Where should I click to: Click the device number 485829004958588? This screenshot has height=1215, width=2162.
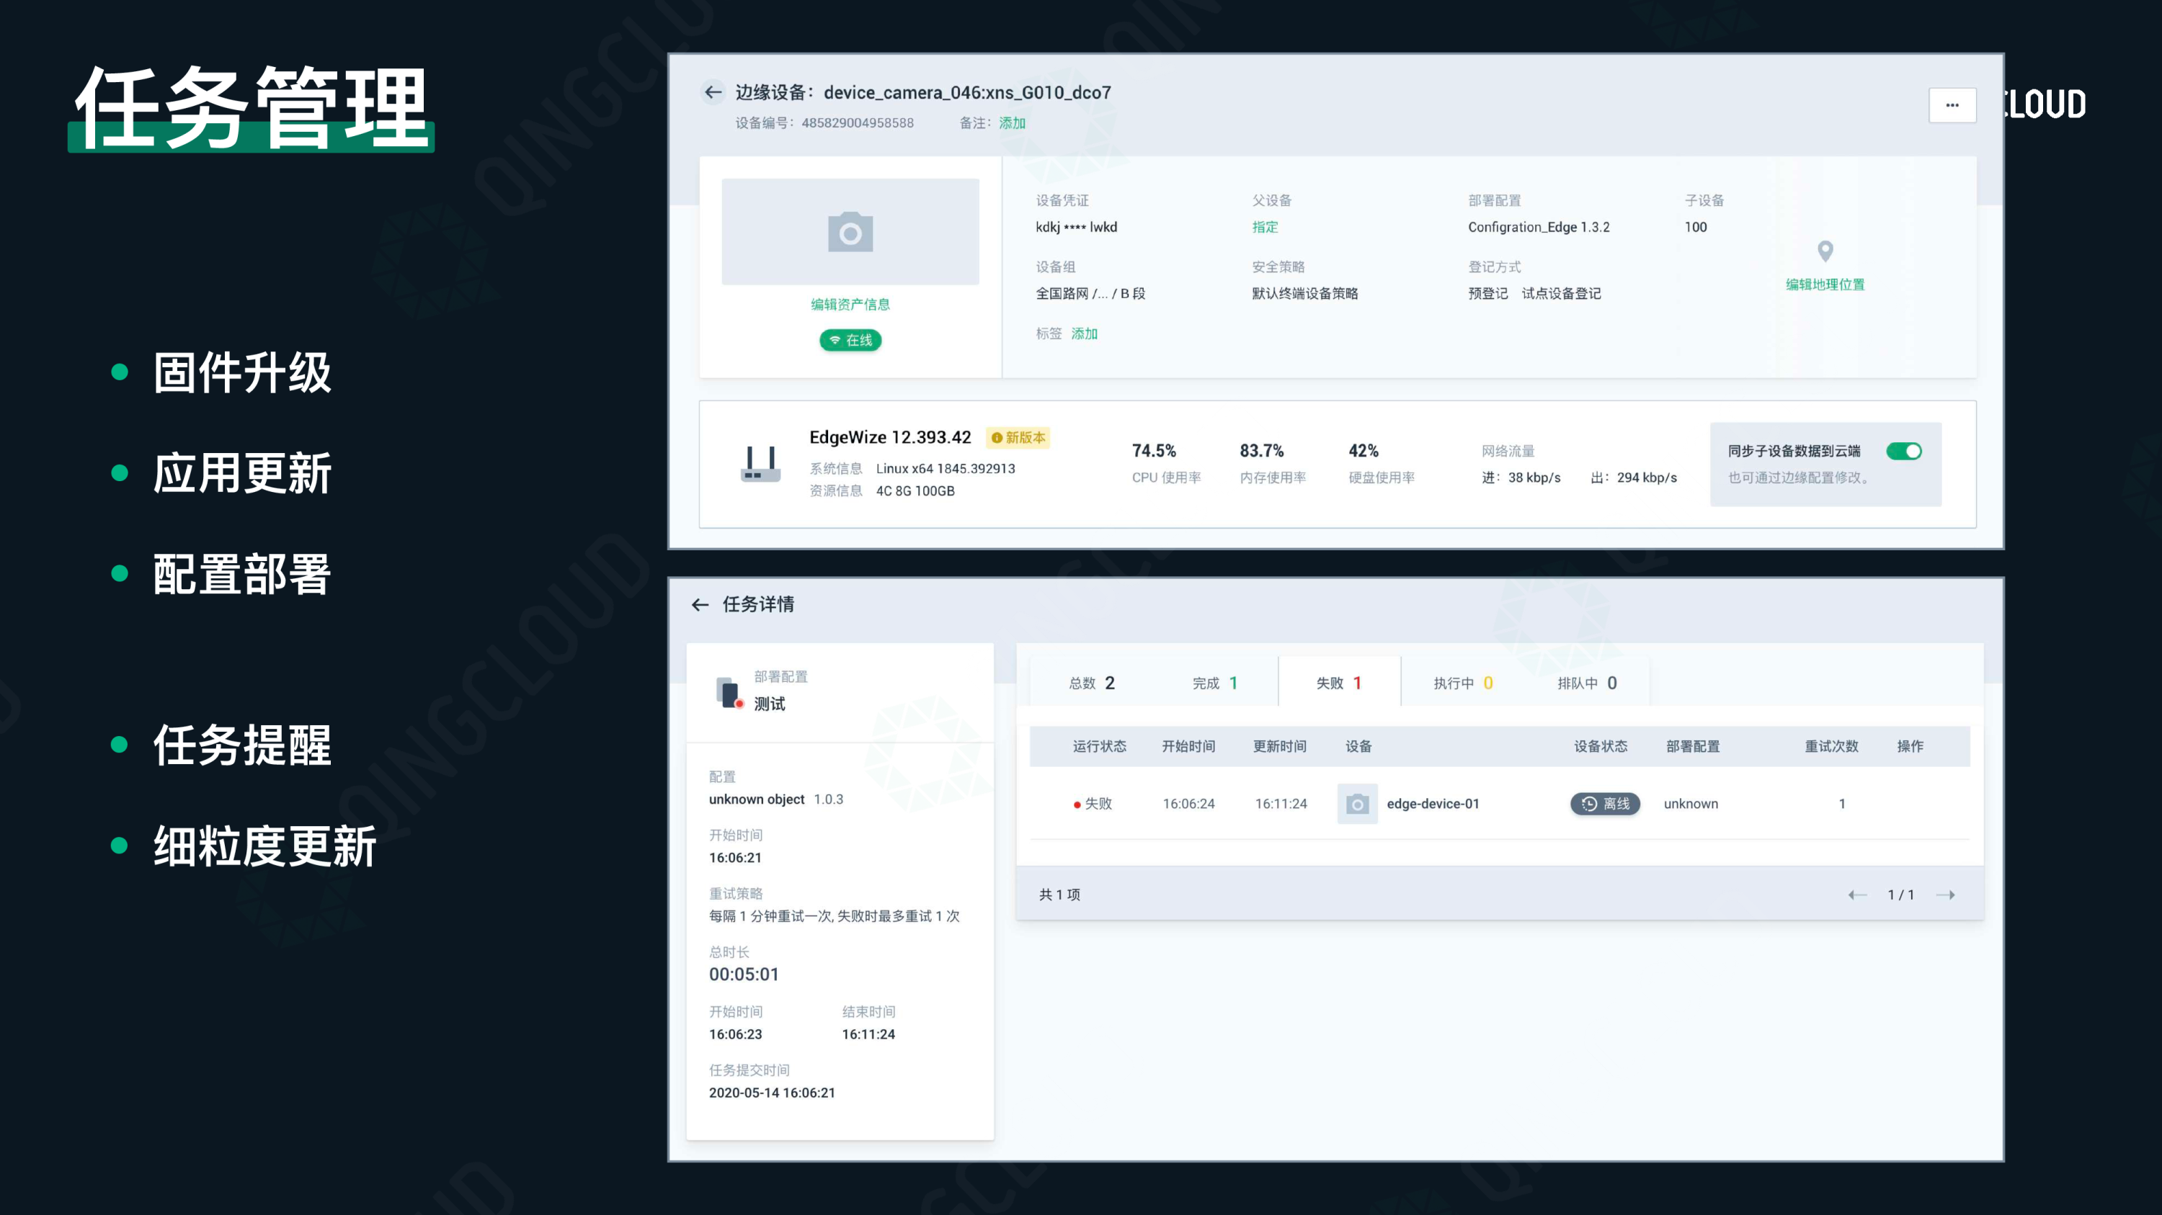tap(857, 123)
